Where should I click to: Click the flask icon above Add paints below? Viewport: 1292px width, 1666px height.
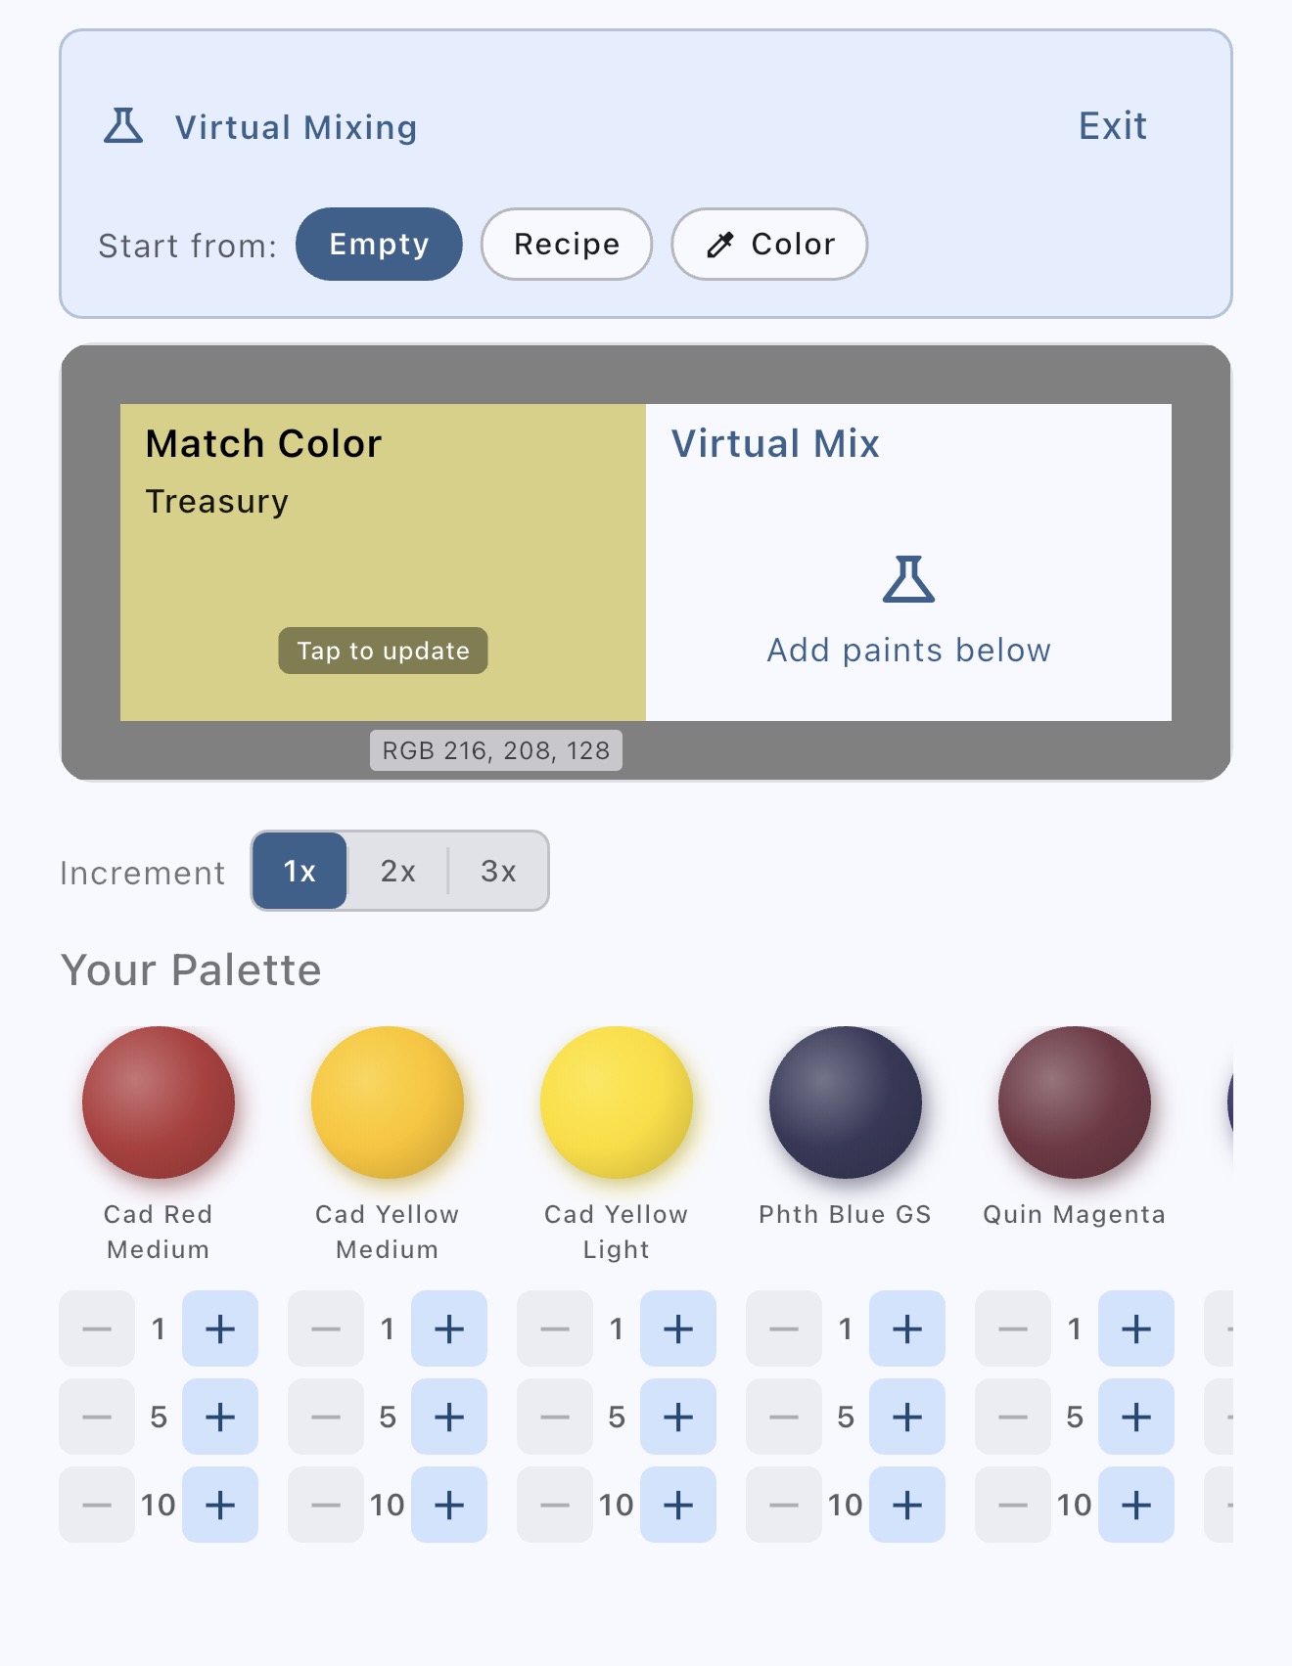(x=909, y=581)
